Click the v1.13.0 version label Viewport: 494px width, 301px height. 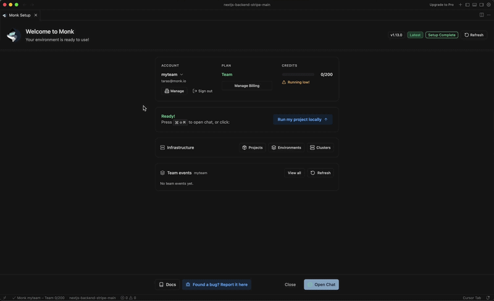(396, 35)
